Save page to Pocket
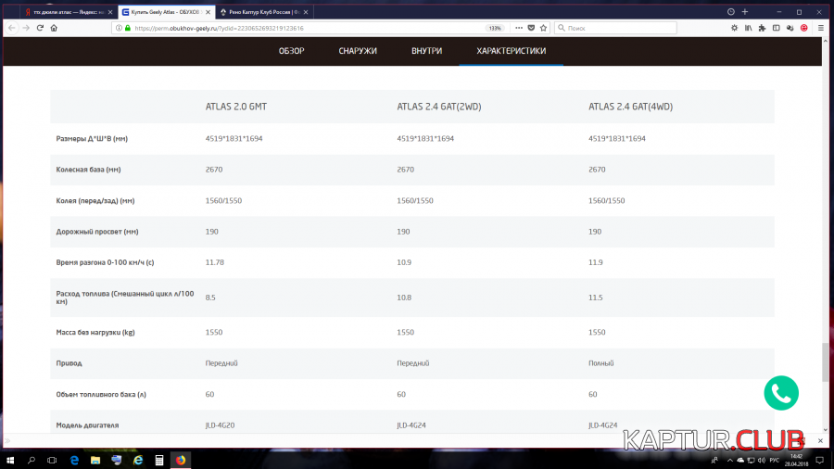Screen dimensions: 834x469 [x=532, y=28]
